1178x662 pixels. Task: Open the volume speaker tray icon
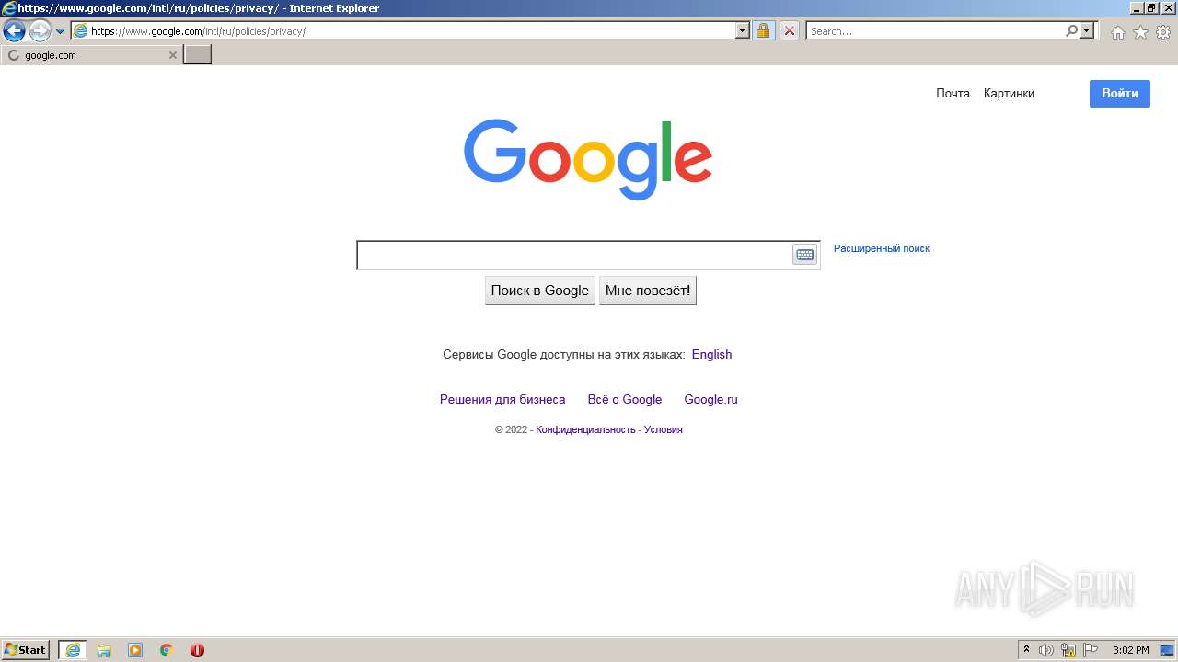(1046, 650)
